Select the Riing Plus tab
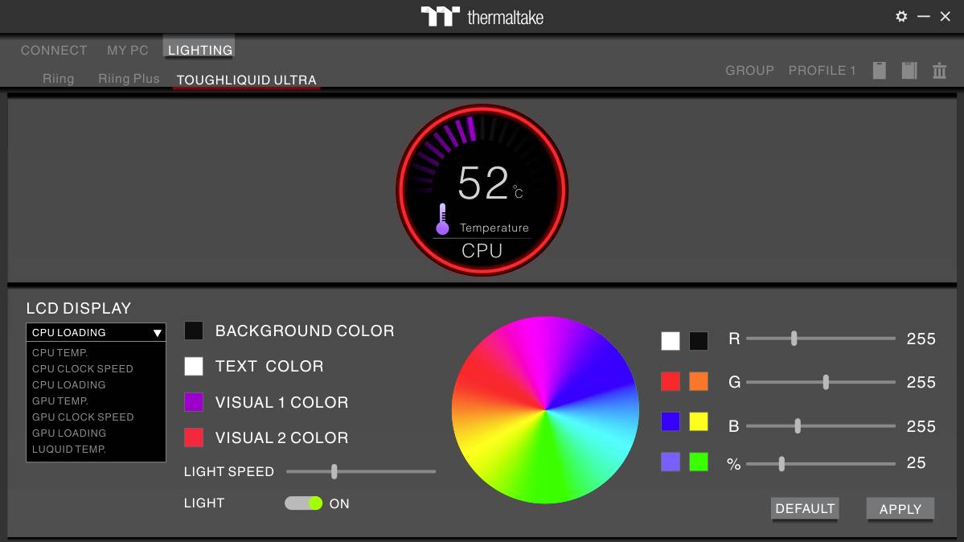Image resolution: width=964 pixels, height=542 pixels. [129, 78]
